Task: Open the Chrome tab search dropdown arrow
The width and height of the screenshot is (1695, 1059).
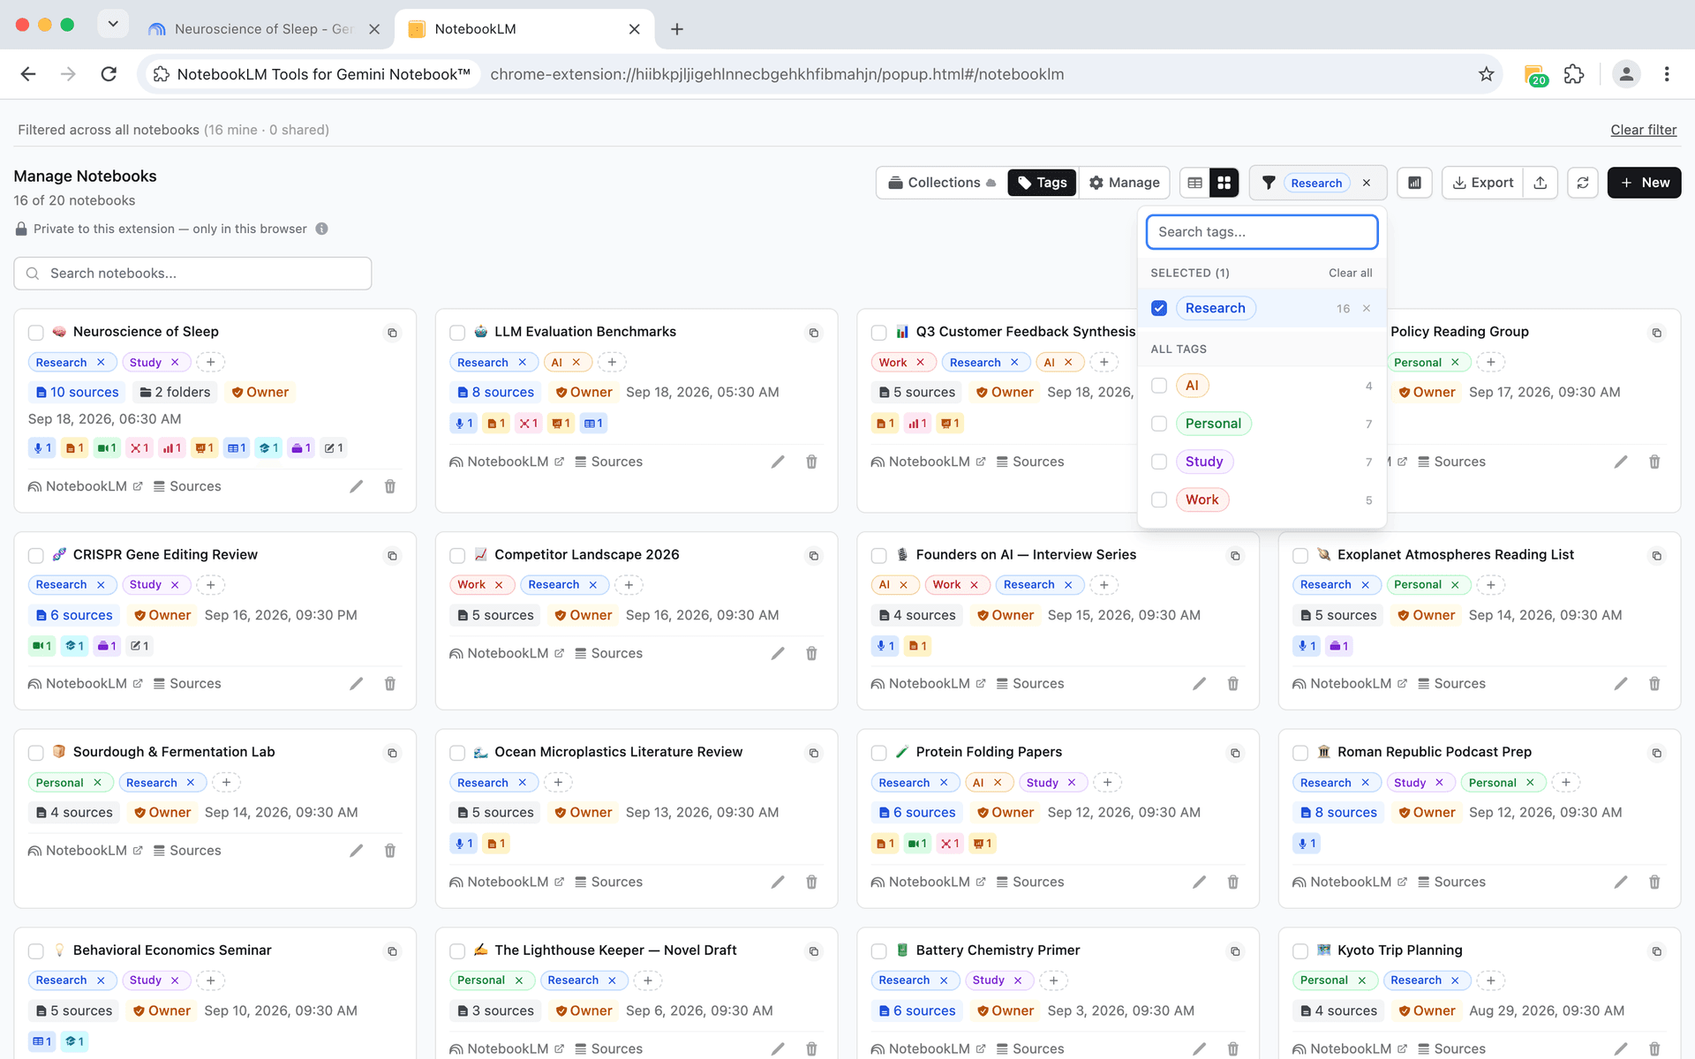Action: (x=113, y=24)
